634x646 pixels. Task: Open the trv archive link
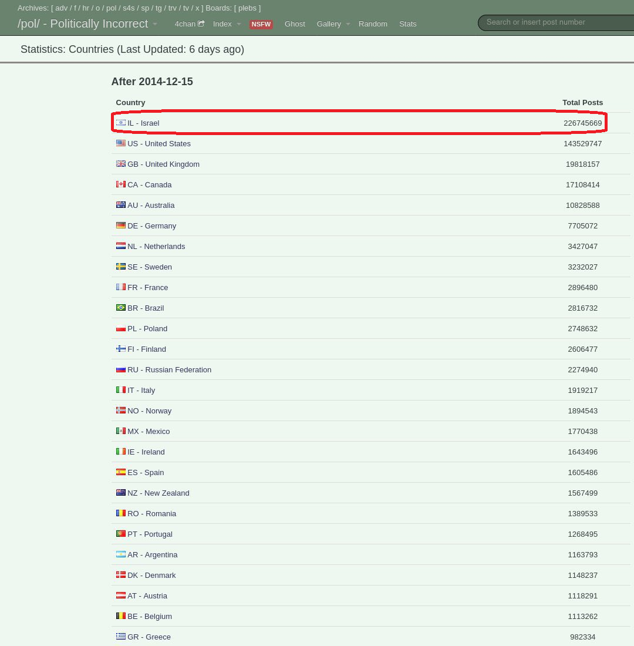pos(172,8)
